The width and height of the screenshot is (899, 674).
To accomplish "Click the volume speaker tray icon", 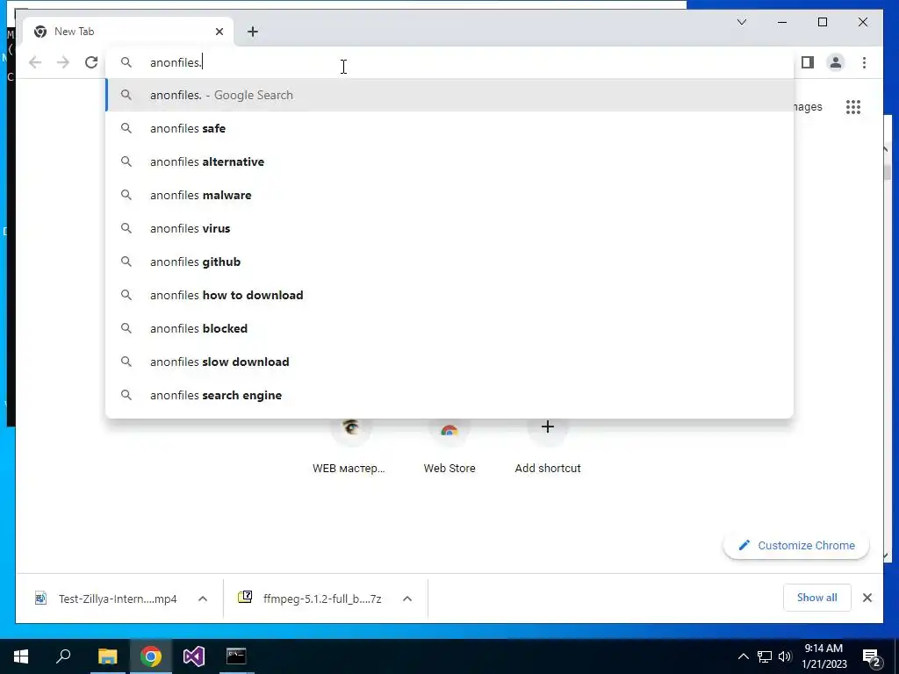I will point(785,656).
